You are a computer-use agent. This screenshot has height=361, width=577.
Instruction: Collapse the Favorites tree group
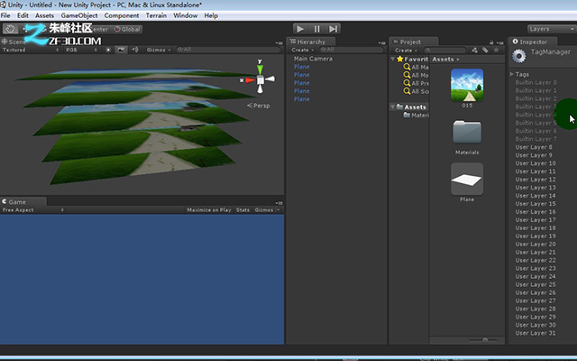click(x=393, y=59)
